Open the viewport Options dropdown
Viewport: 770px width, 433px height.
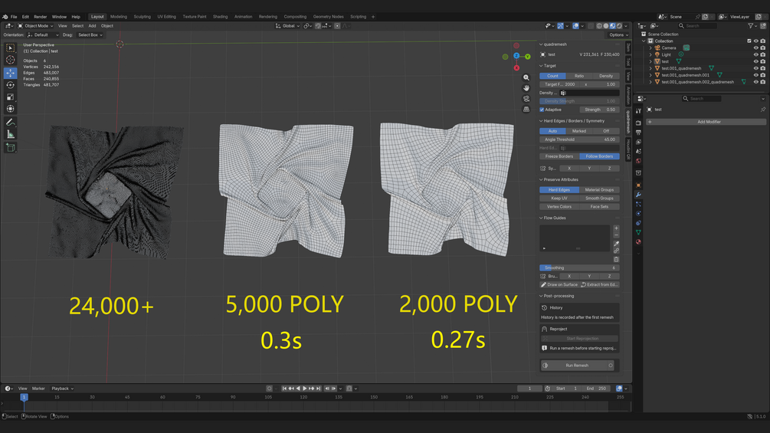[618, 34]
